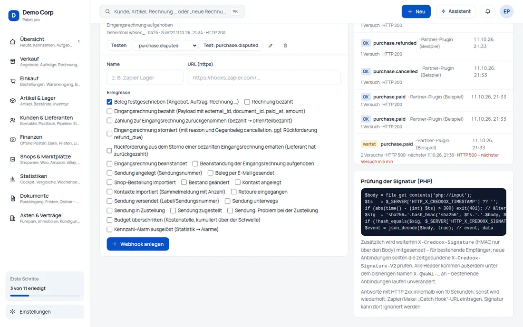
Task: Check Eingangsrechnung storniert checkbox
Action: tap(109, 134)
